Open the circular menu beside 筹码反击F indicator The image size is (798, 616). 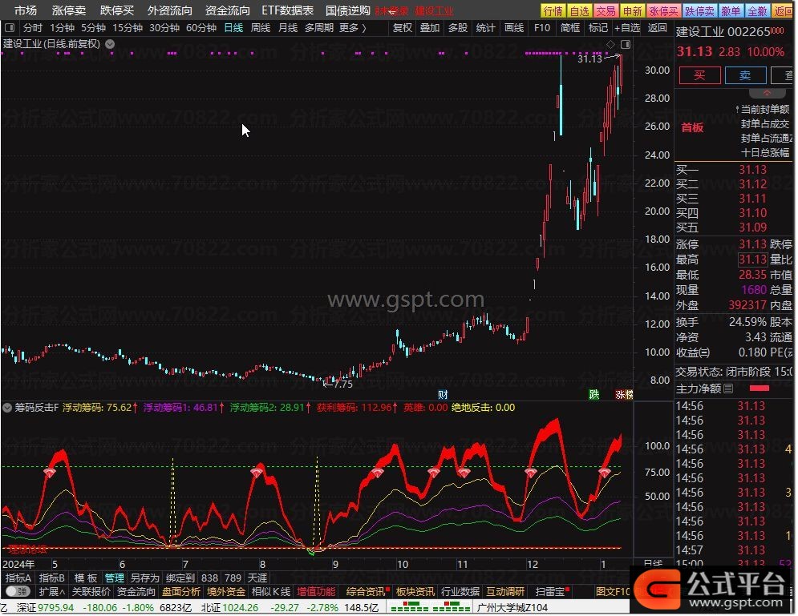(x=7, y=408)
